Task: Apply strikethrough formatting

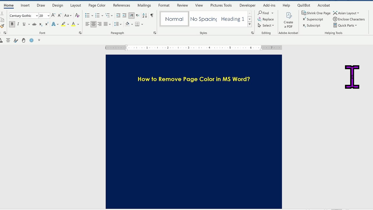Action: pos(34,24)
